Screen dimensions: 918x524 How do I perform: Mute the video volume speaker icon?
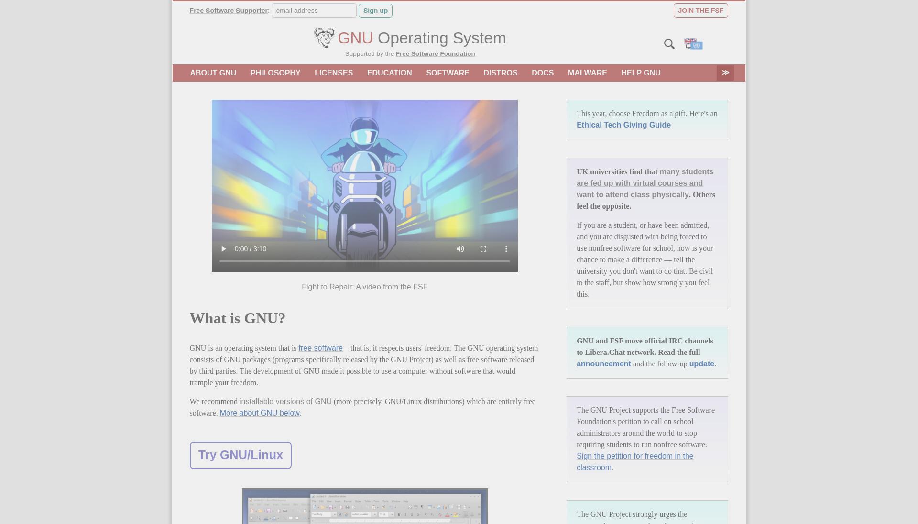coord(460,249)
